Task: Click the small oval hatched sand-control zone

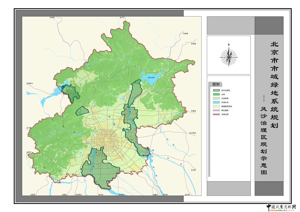Action: 82,111
